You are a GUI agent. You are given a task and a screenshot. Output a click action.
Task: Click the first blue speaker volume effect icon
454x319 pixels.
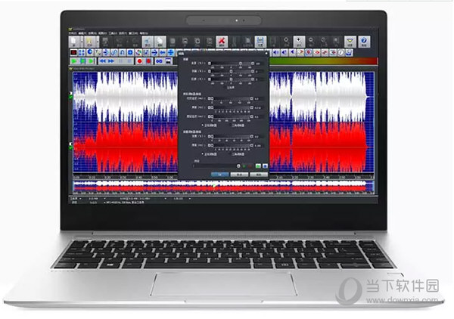click(276, 52)
